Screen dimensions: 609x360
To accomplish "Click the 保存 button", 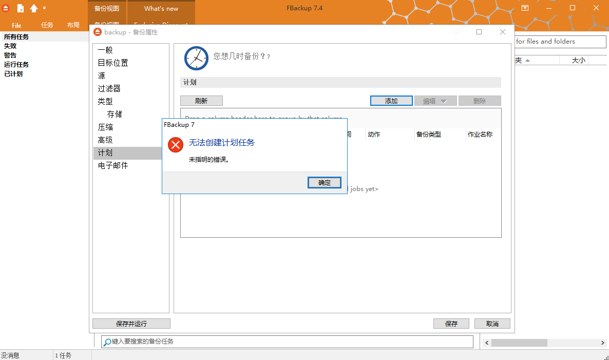I will pos(451,324).
